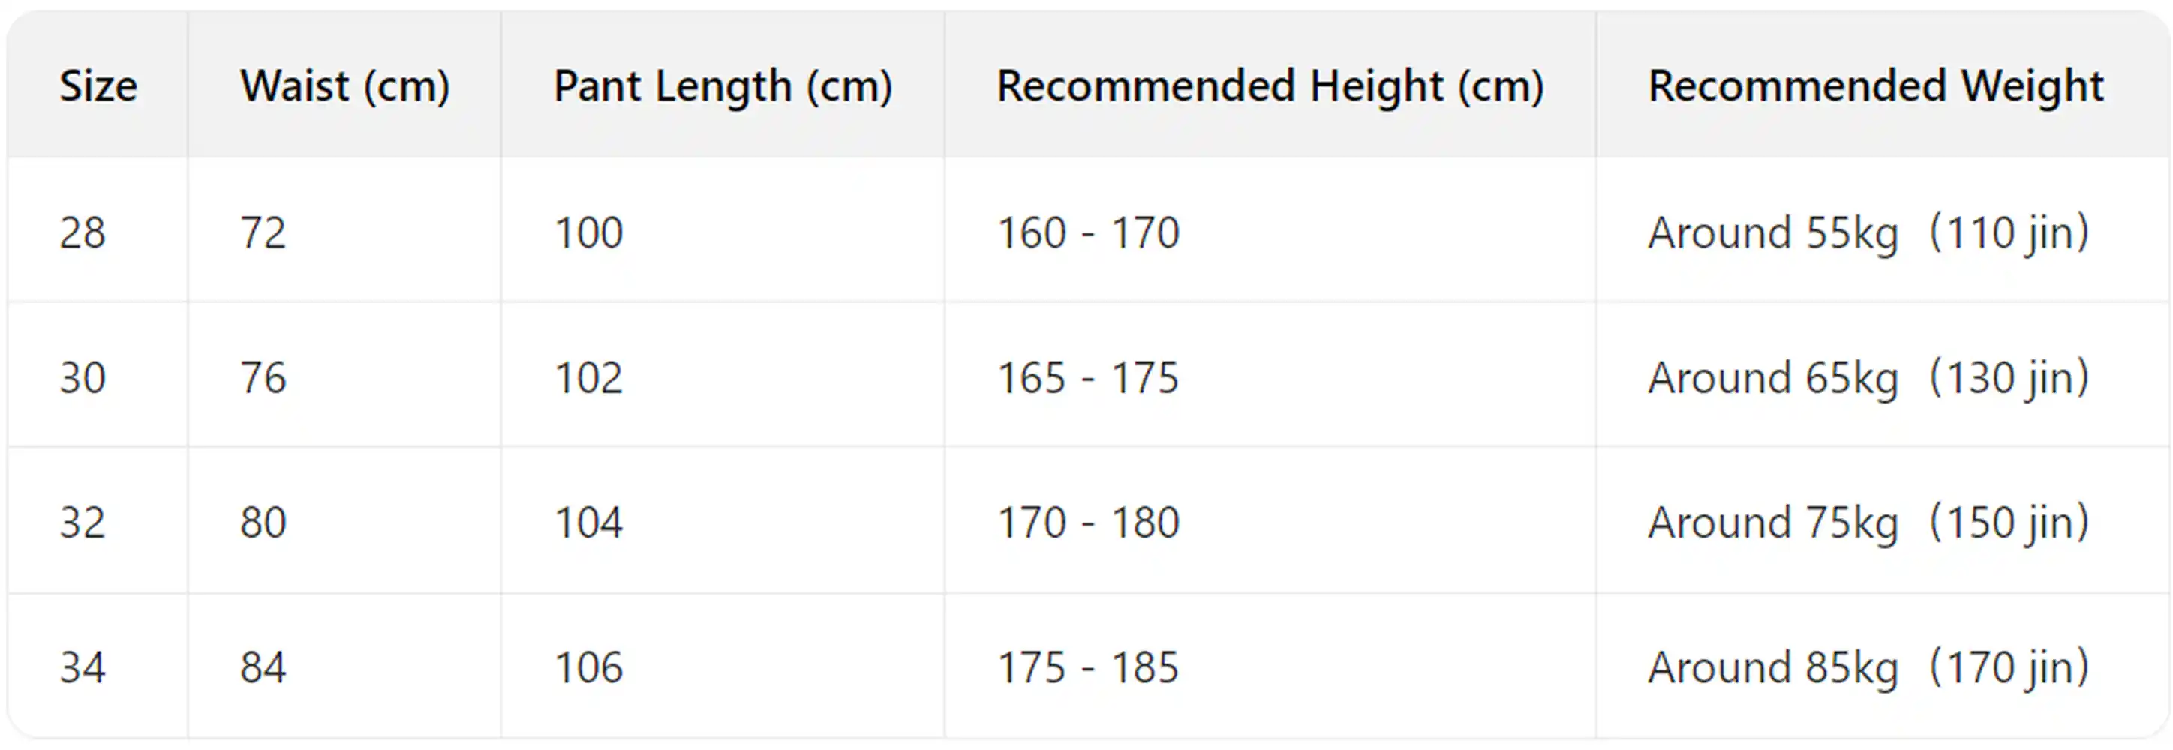Select waist value 84
The image size is (2173, 750).
[x=263, y=667]
